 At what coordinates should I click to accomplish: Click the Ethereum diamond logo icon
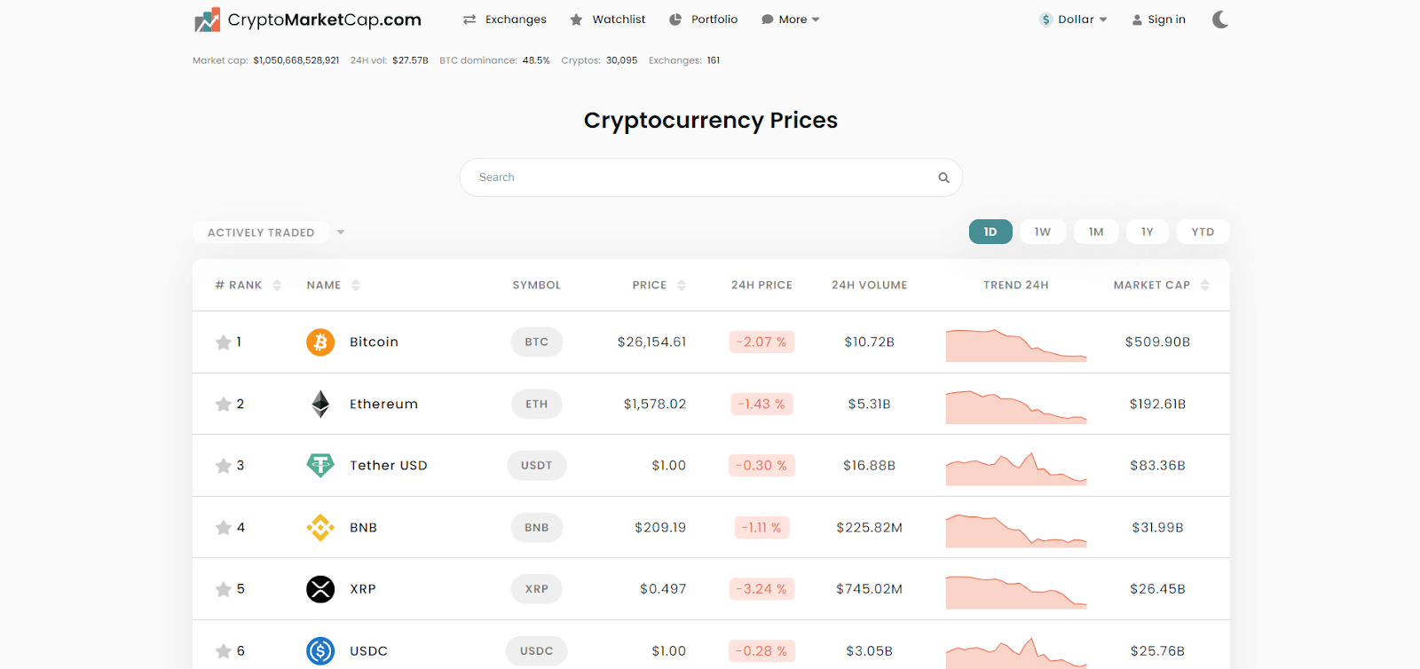320,404
